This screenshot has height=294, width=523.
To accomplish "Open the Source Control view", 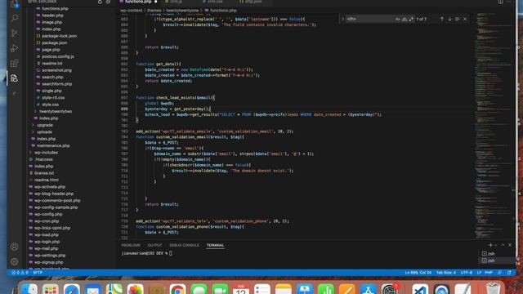I will (x=15, y=33).
